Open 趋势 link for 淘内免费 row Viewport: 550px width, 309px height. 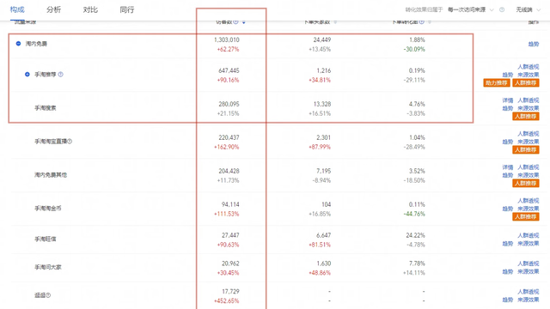pos(533,44)
